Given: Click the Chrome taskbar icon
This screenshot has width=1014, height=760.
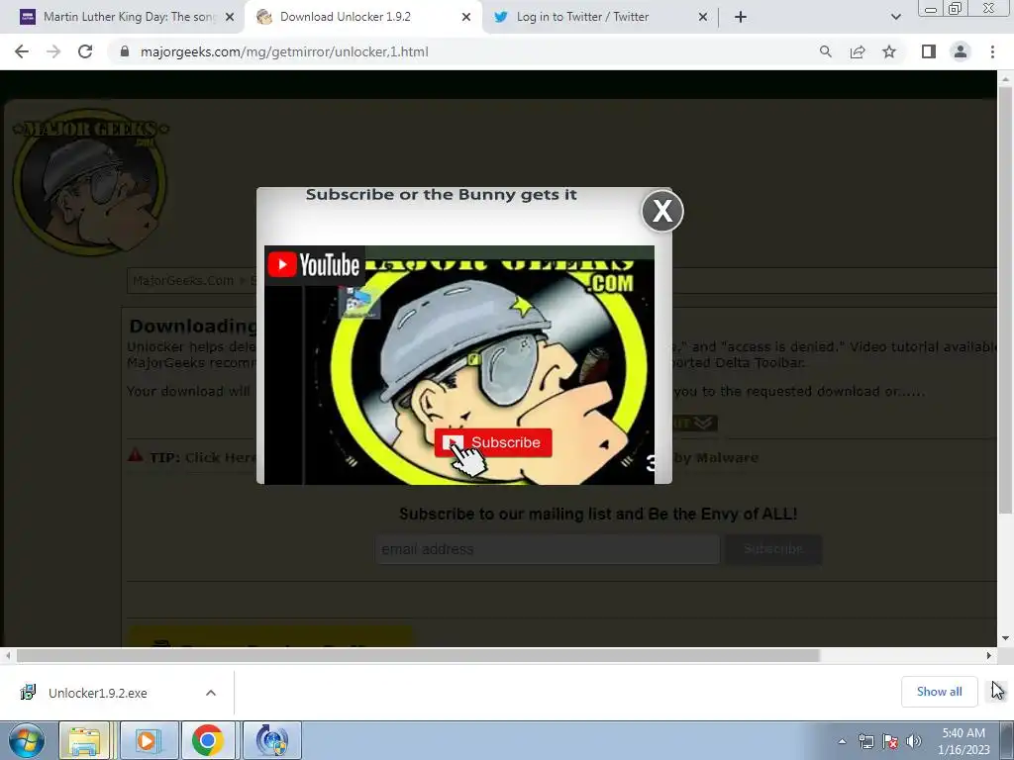Looking at the screenshot, I should (x=208, y=740).
